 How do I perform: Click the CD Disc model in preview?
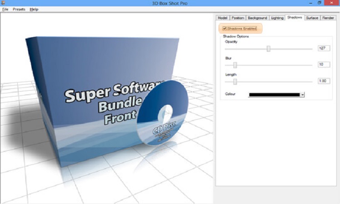162,113
